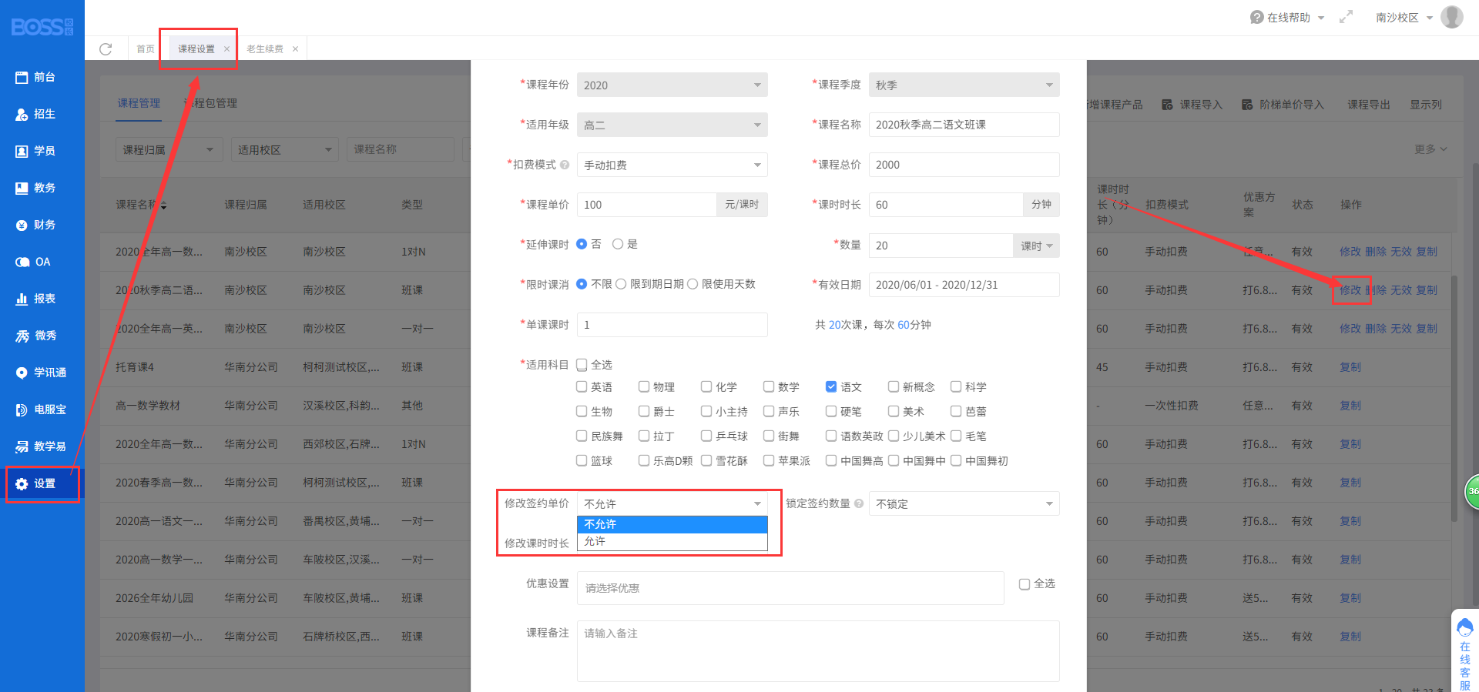Open 电服宝 in the sidebar
Viewport: 1479px width, 692px height.
coord(42,410)
